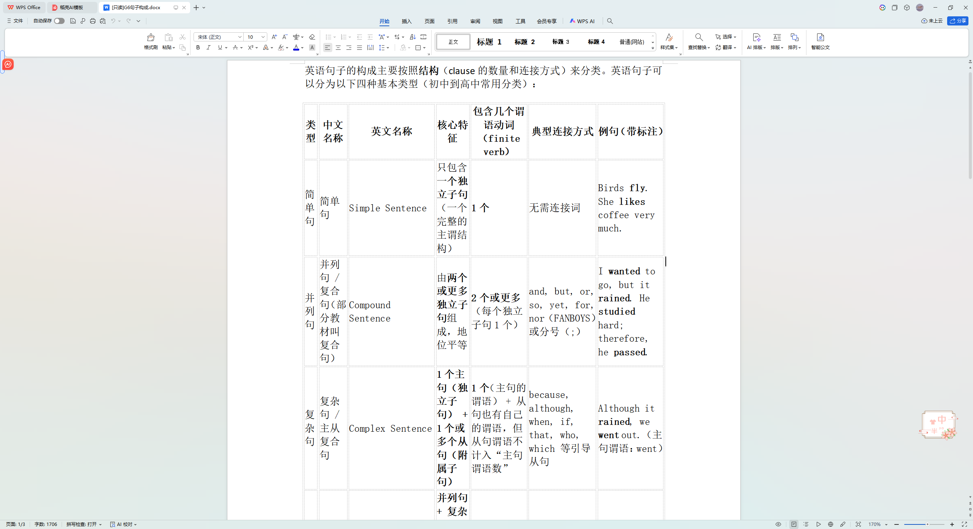The image size is (973, 529).
Task: Toggle left alignment button
Action: [327, 48]
